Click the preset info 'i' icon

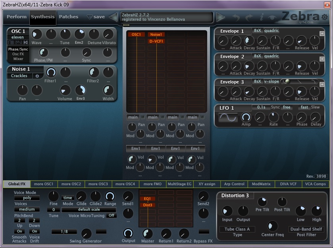(x=261, y=17)
